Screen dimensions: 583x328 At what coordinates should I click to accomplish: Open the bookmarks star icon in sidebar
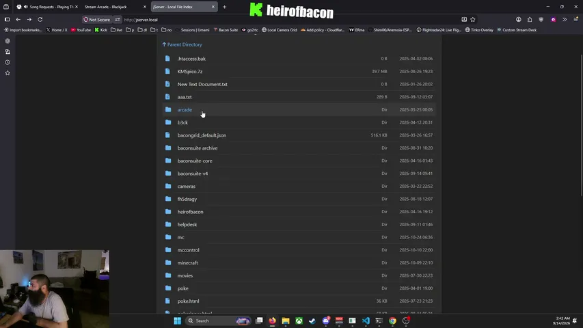(x=8, y=73)
